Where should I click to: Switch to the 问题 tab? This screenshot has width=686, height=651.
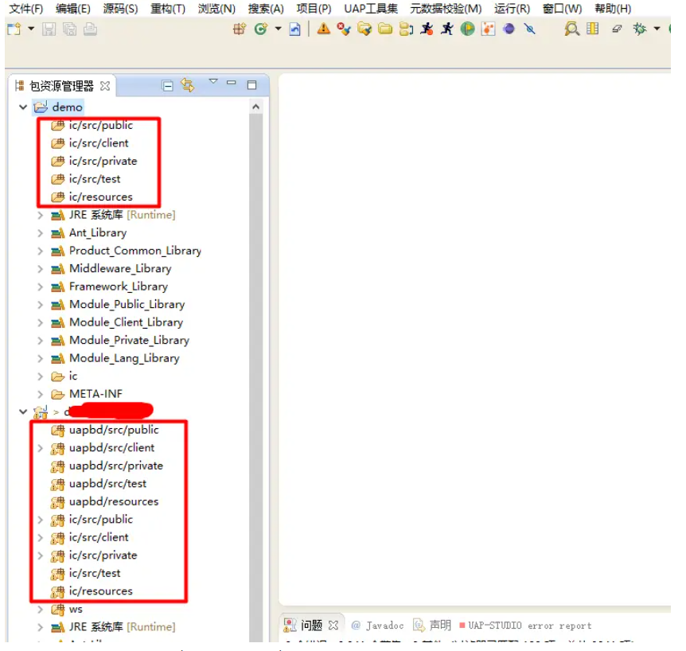311,626
